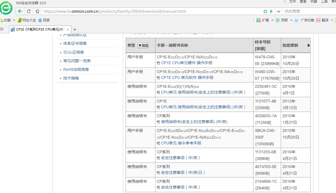Close the CP1E CP系列 tab
Screen dimensions: 336x193
tap(68, 29)
